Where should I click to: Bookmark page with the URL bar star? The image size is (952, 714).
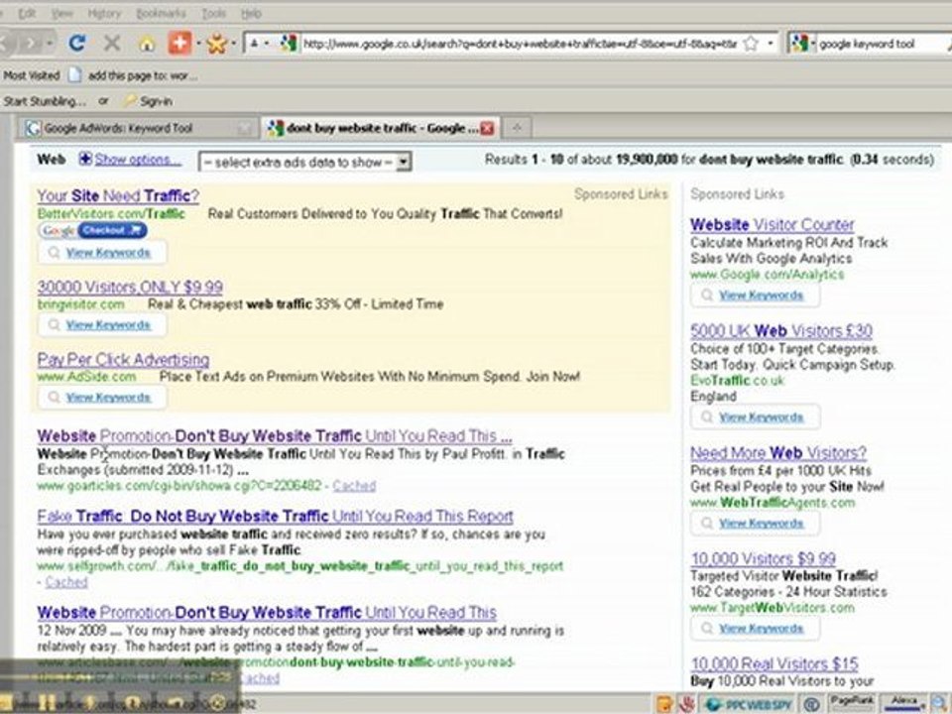751,43
